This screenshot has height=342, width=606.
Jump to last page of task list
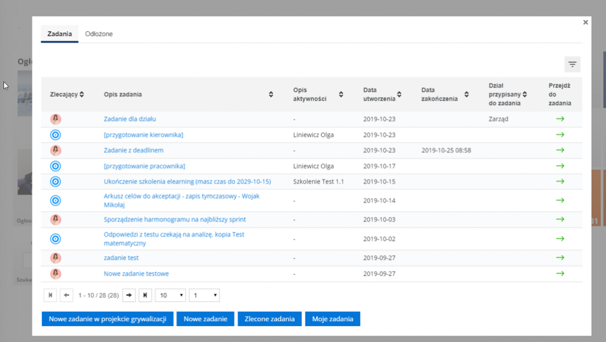[146, 295]
